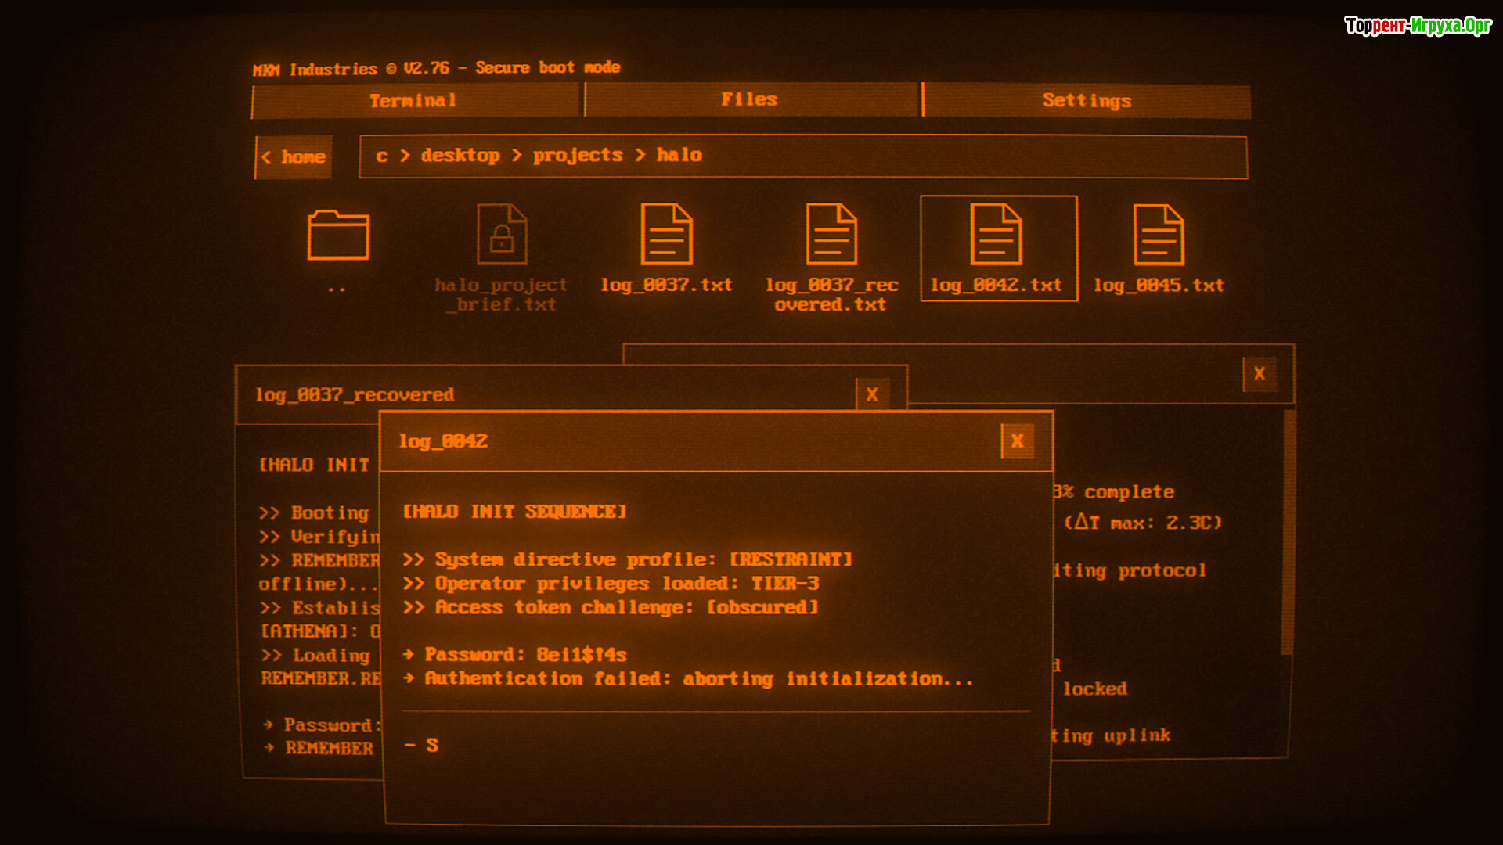
Task: Click the rear window's vertical scrollbar
Action: tap(1287, 532)
